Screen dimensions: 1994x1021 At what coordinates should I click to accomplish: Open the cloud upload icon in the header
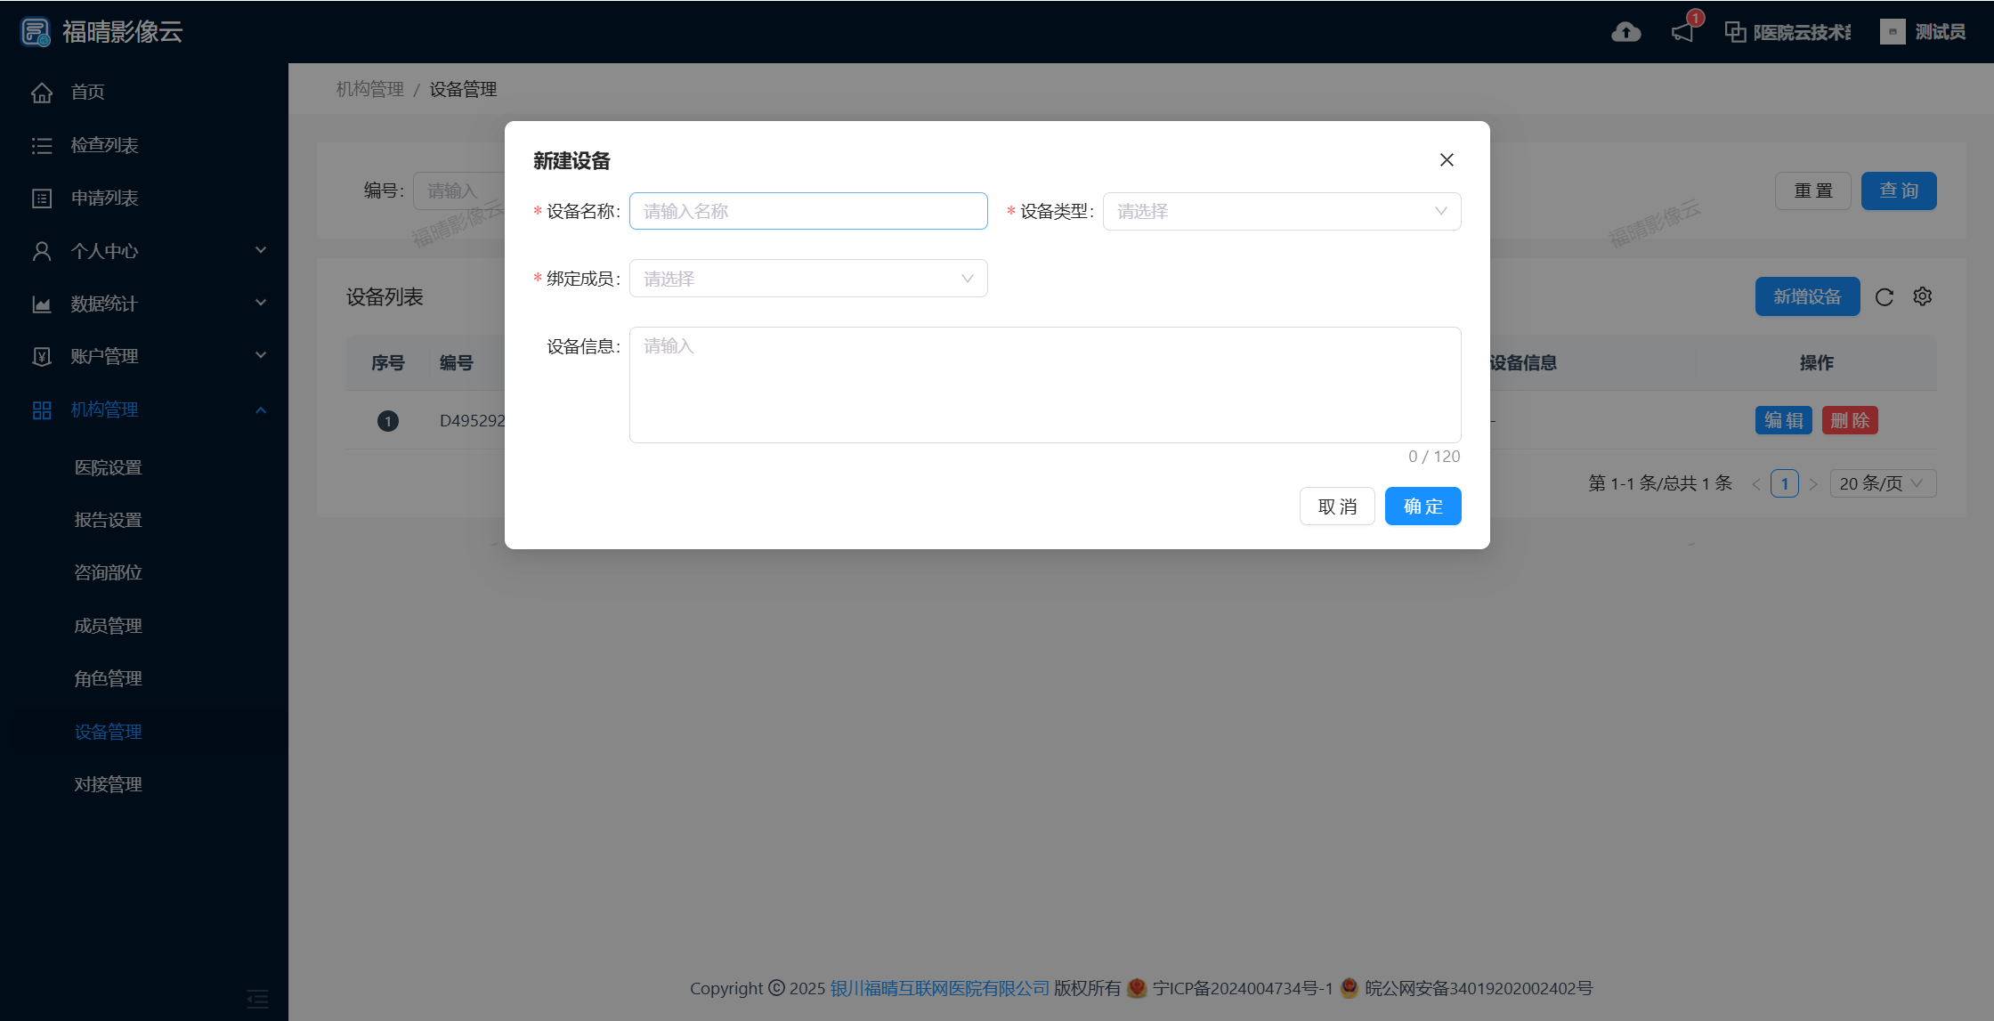tap(1626, 31)
